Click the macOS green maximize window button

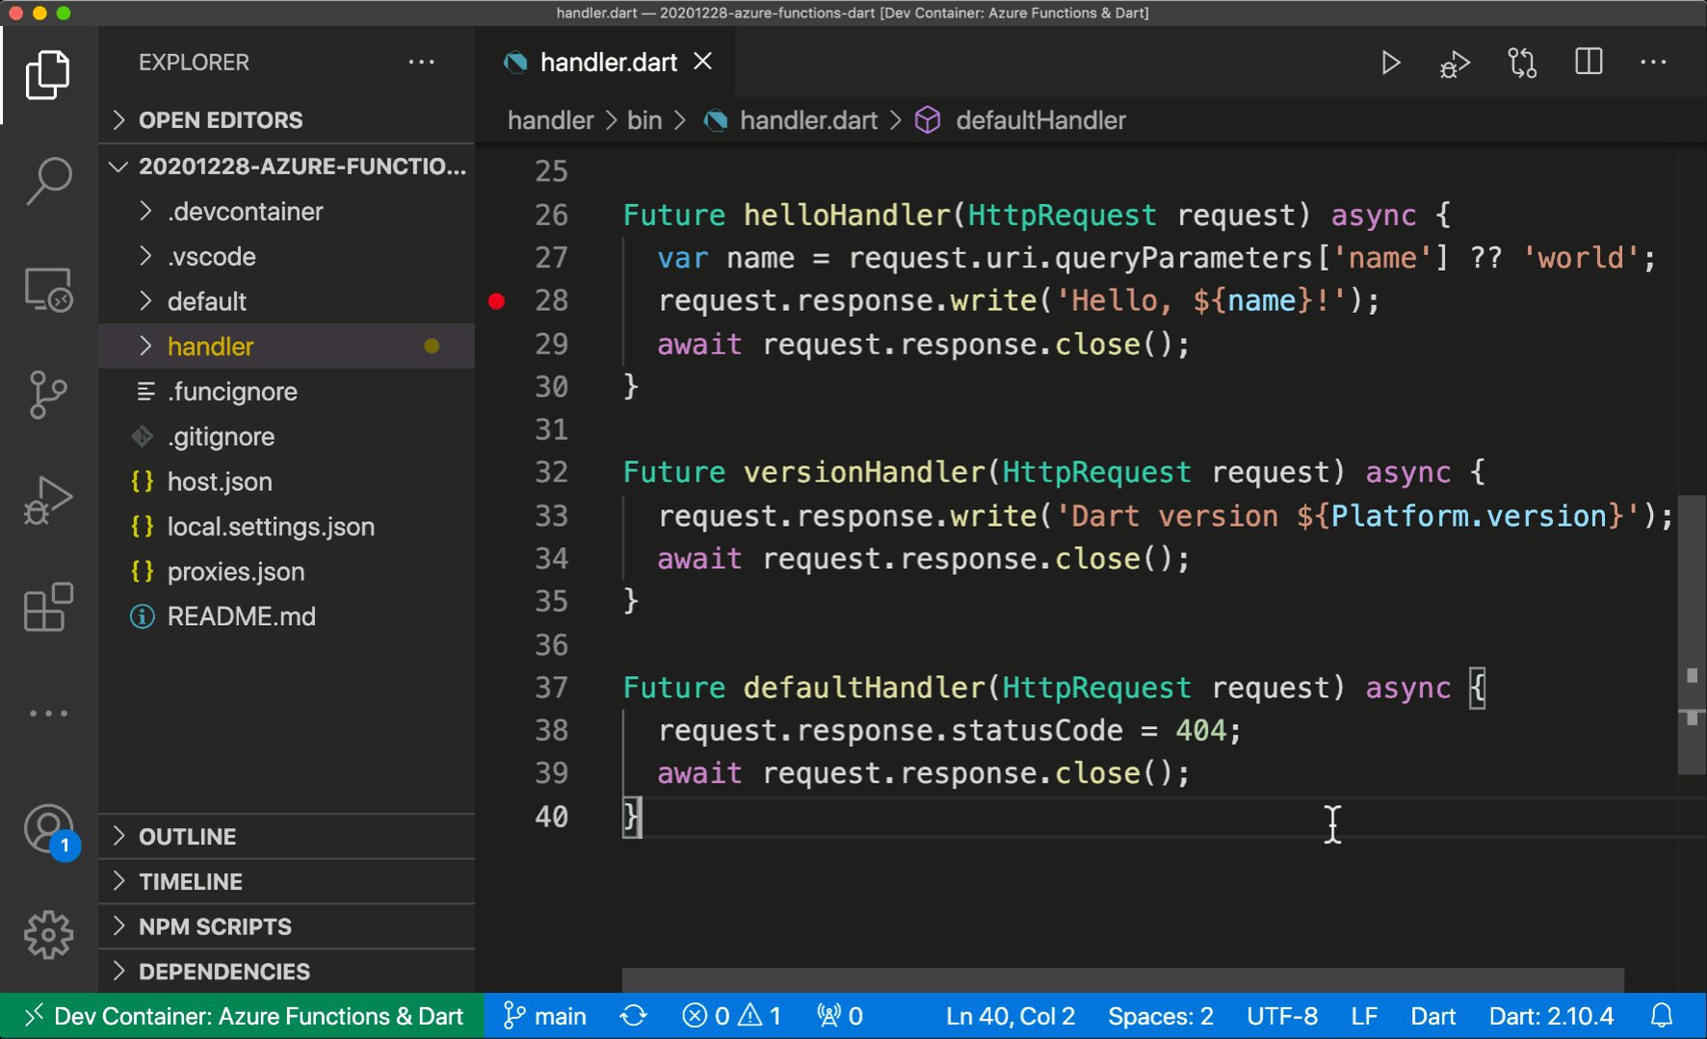(64, 13)
